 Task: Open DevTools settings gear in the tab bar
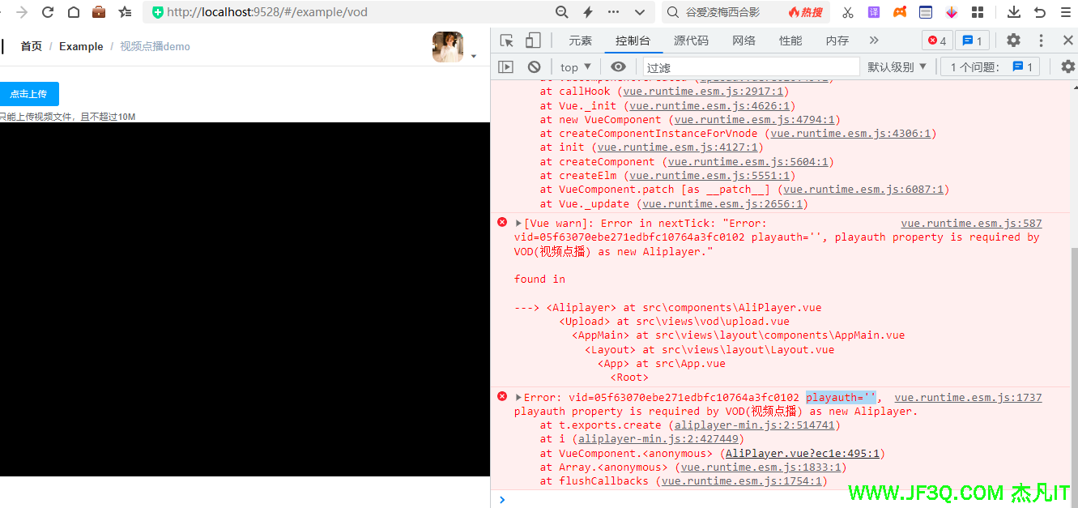point(1013,41)
